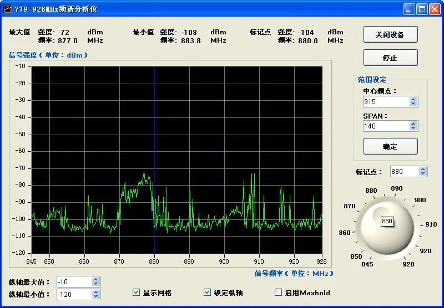This screenshot has height=308, width=444.
Task: Click the blue marker line in the spectrum plot
Action: click(155, 160)
